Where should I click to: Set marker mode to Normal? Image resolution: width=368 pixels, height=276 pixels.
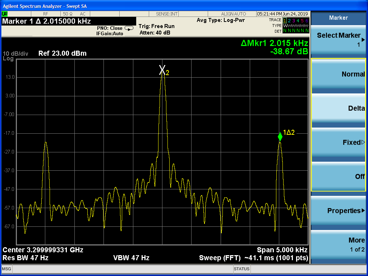(x=339, y=74)
